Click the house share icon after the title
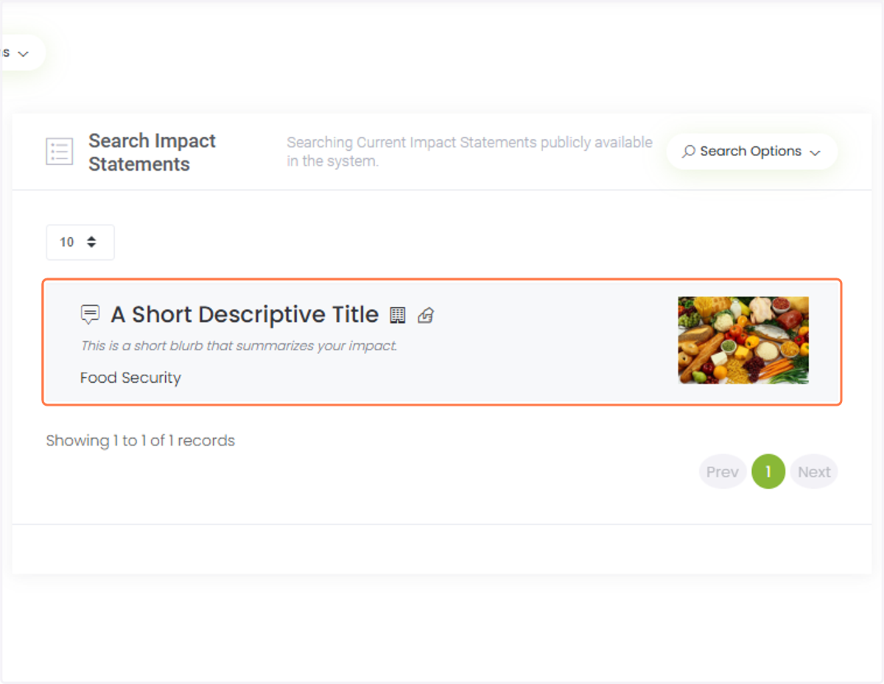The width and height of the screenshot is (884, 684). (x=426, y=315)
